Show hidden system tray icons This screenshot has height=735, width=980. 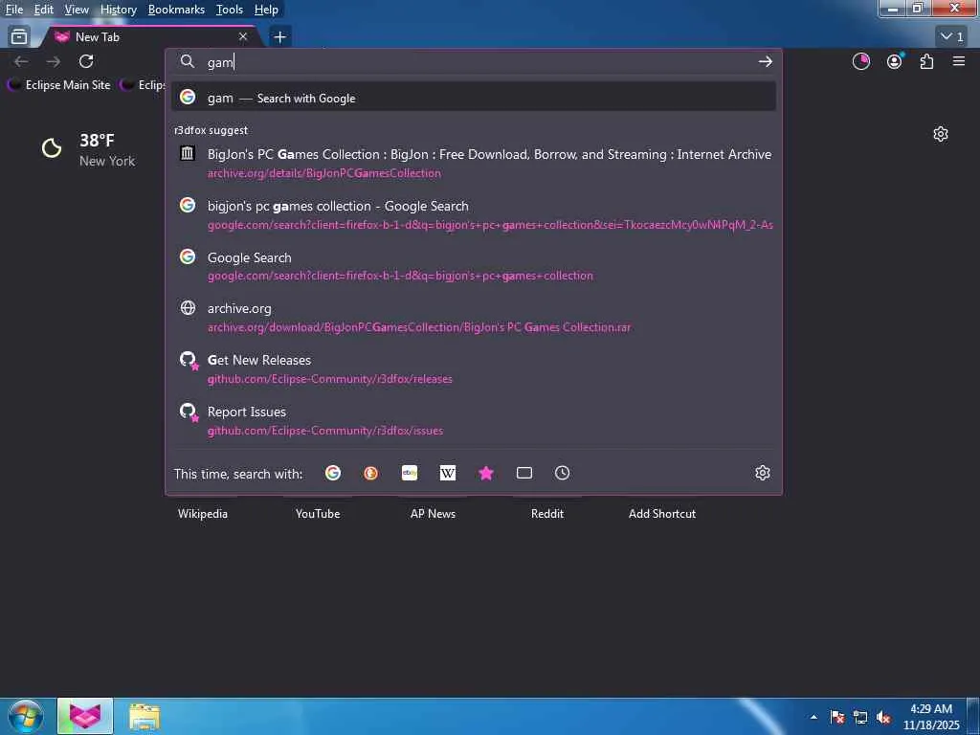813,718
